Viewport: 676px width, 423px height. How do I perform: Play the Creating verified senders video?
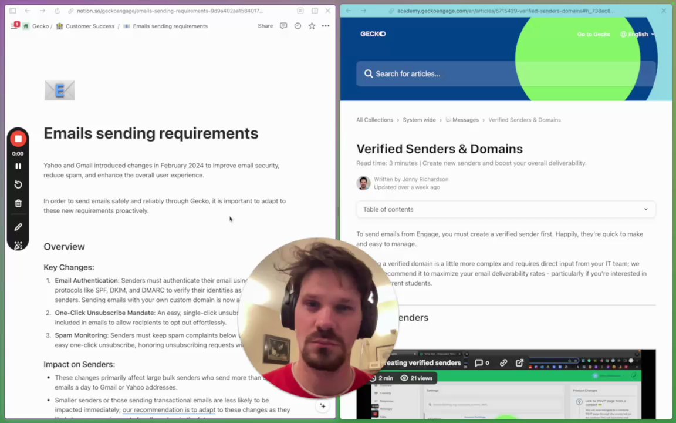coord(506,384)
